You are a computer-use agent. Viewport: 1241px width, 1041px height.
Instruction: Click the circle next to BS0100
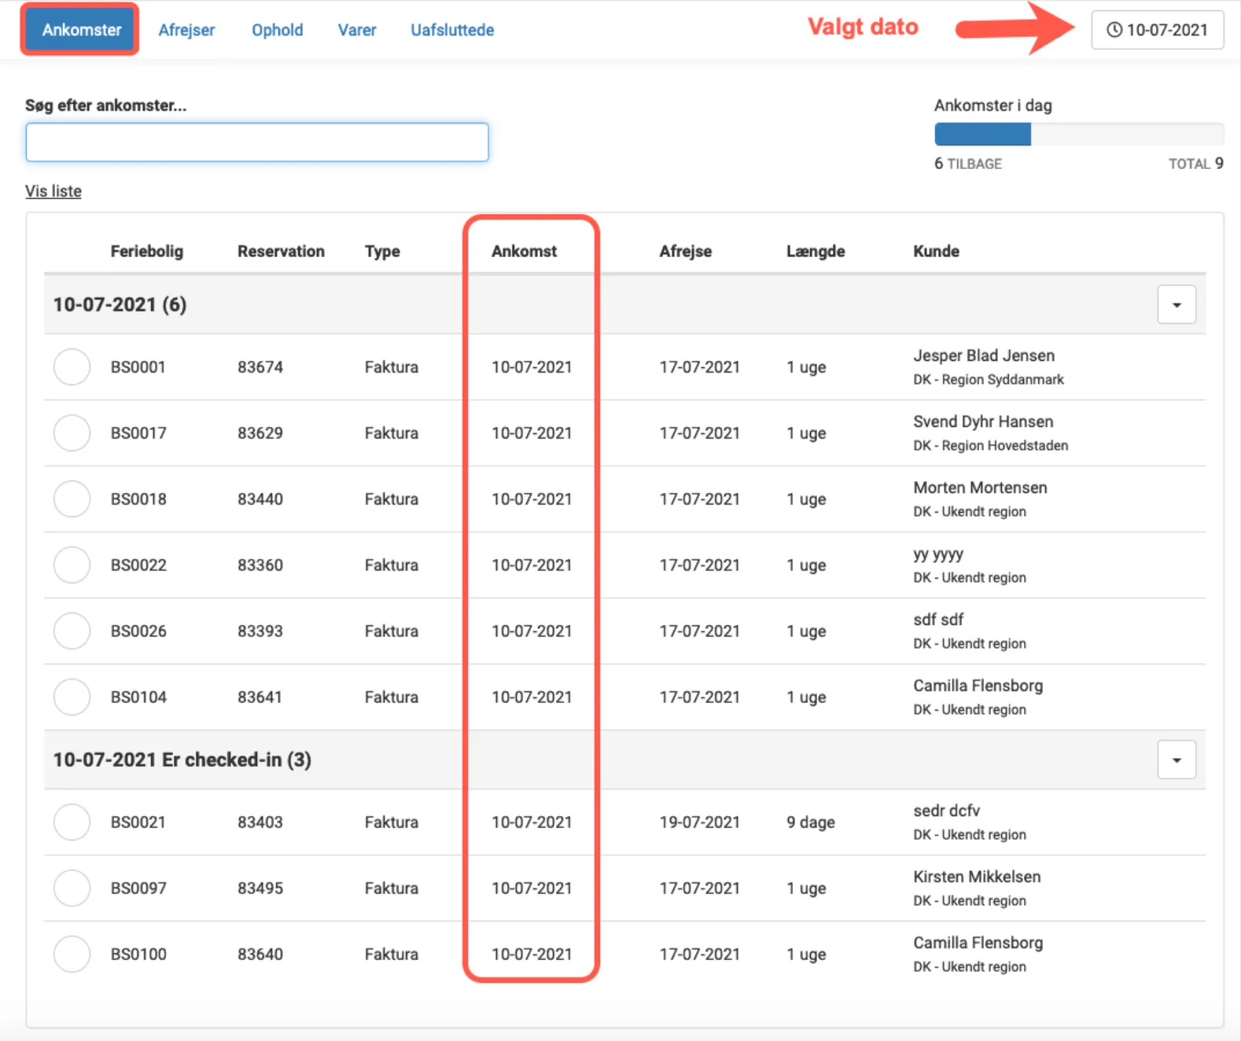72,955
